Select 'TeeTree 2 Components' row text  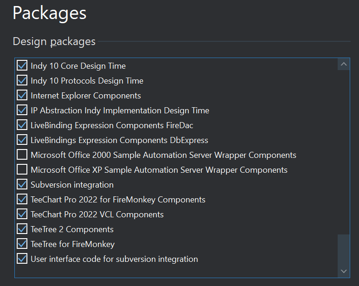72,230
